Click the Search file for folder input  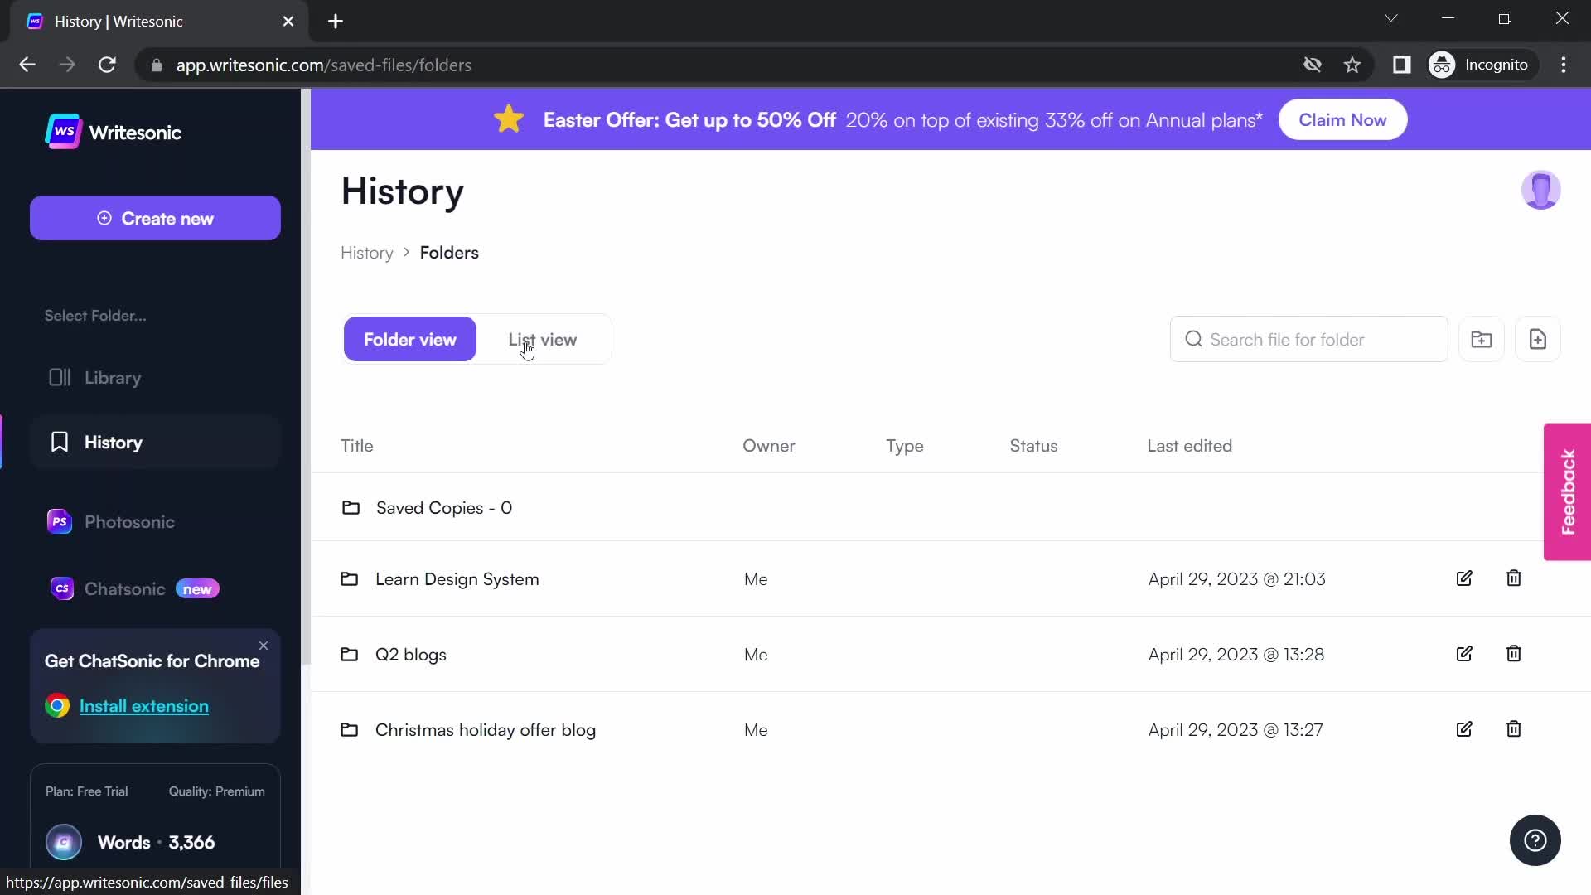1309,340
